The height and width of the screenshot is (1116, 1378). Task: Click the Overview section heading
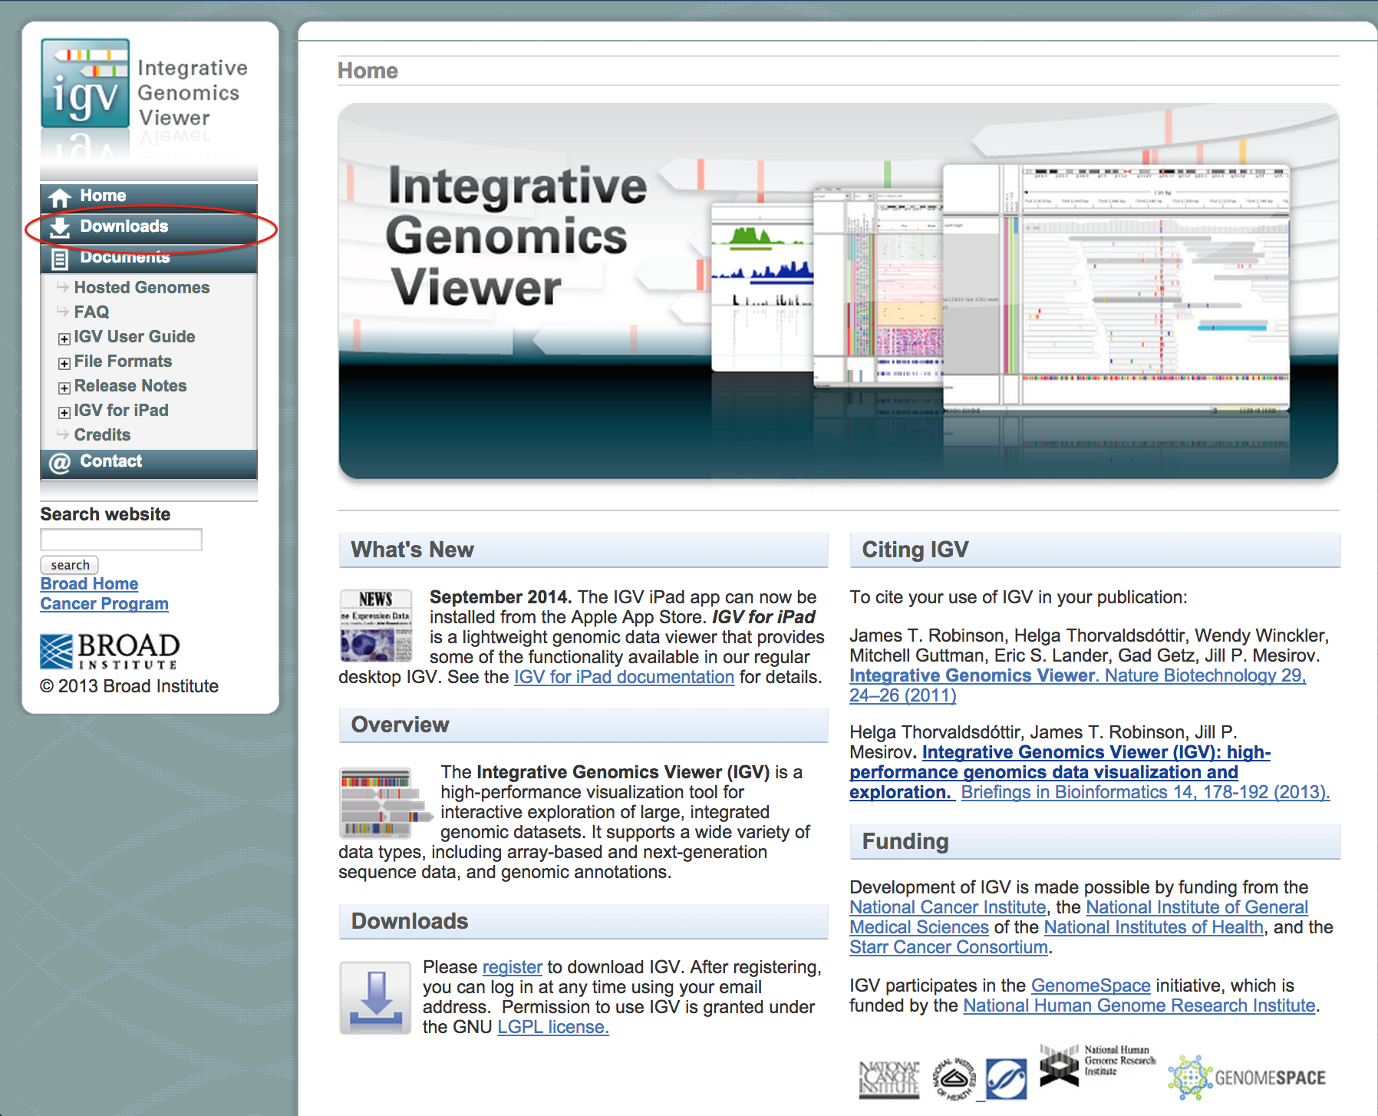point(400,725)
